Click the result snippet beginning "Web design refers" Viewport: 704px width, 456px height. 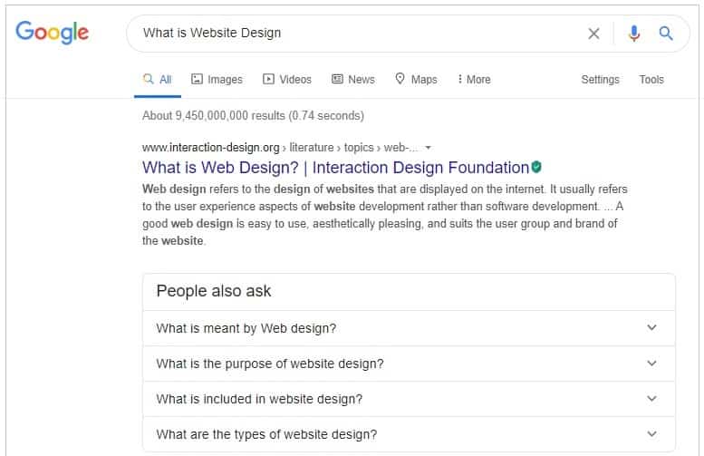(x=385, y=215)
